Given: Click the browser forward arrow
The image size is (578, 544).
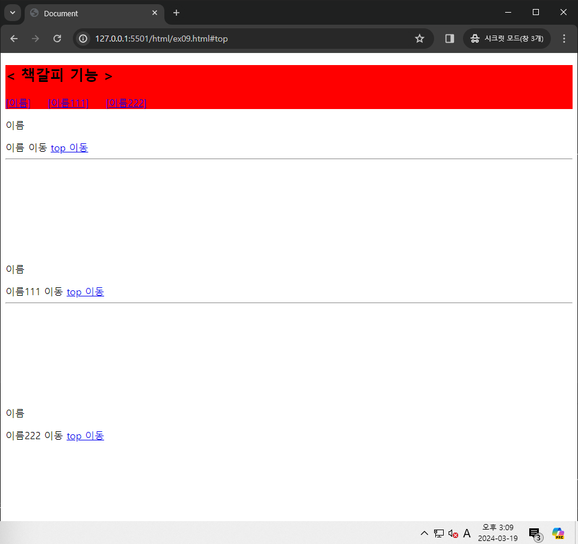Looking at the screenshot, I should pyautogui.click(x=36, y=39).
